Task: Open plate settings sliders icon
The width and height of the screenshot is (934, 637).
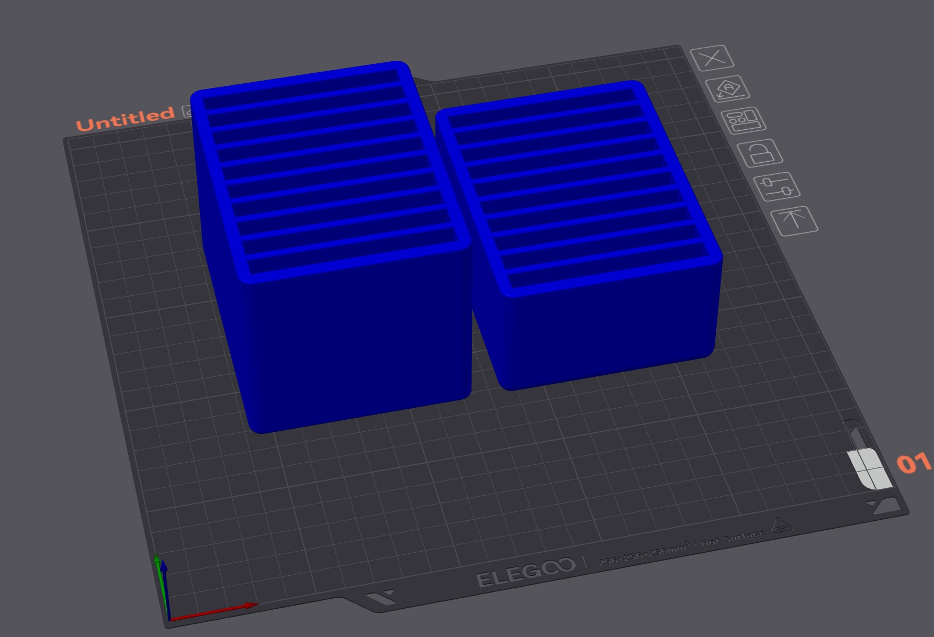Action: (x=777, y=187)
